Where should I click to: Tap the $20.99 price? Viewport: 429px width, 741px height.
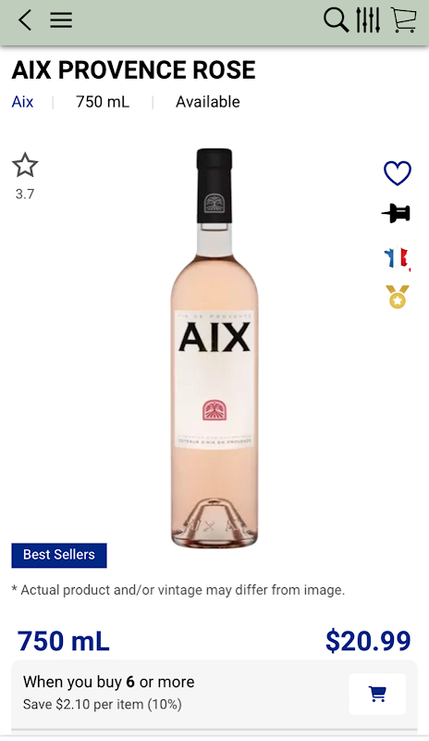coord(368,641)
